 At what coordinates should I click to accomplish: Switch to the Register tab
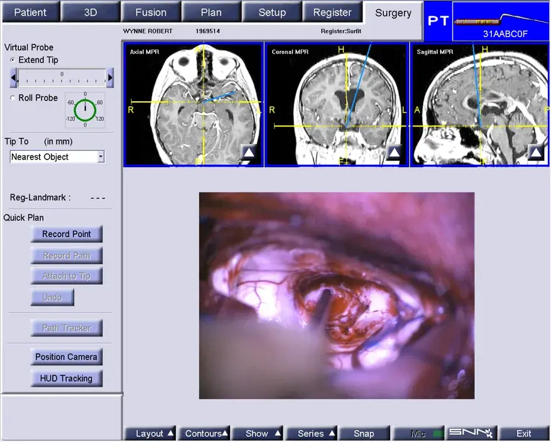(332, 13)
